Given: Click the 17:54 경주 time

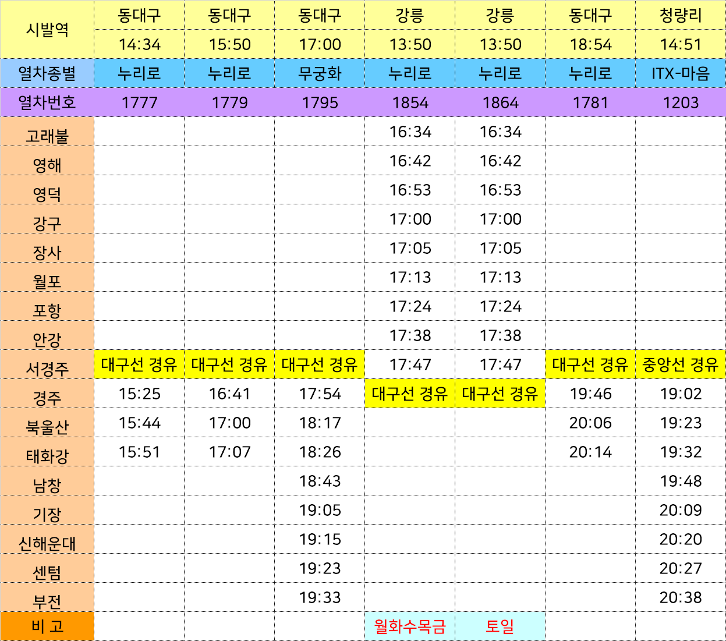Looking at the screenshot, I should (320, 394).
